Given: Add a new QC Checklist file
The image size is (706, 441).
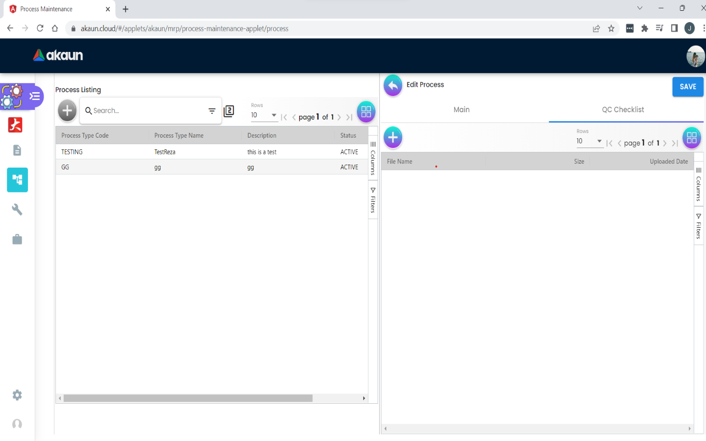Looking at the screenshot, I should [393, 138].
